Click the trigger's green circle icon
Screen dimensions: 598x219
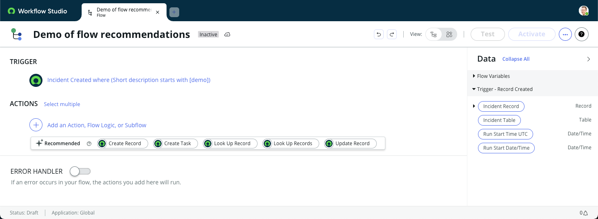point(36,80)
